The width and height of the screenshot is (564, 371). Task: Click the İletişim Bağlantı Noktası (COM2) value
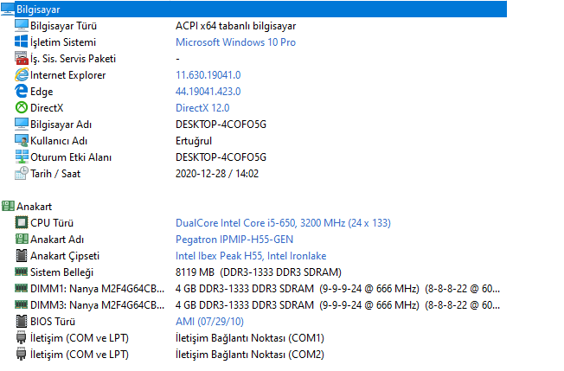(250, 355)
